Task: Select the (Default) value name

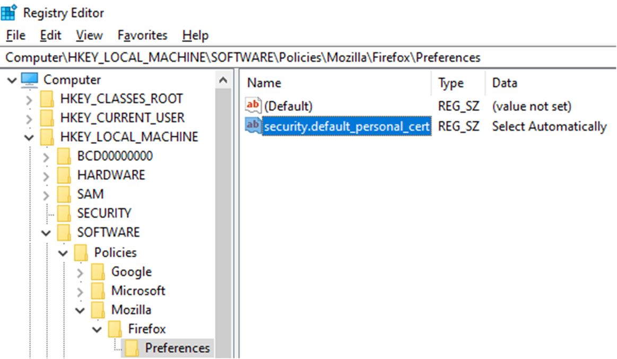Action: 288,106
